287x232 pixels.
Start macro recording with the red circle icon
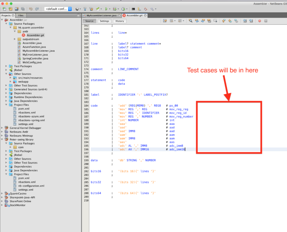(x=260, y=21)
